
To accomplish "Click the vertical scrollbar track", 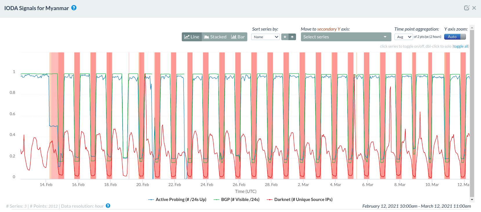I will pyautogui.click(x=472, y=116).
